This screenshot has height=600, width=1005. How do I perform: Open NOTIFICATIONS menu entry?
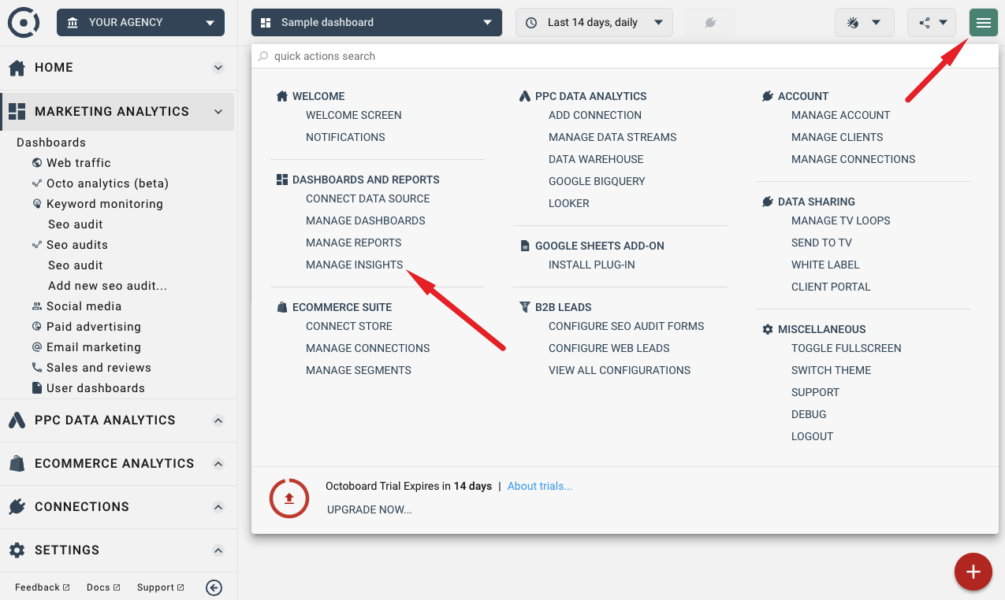(x=345, y=137)
